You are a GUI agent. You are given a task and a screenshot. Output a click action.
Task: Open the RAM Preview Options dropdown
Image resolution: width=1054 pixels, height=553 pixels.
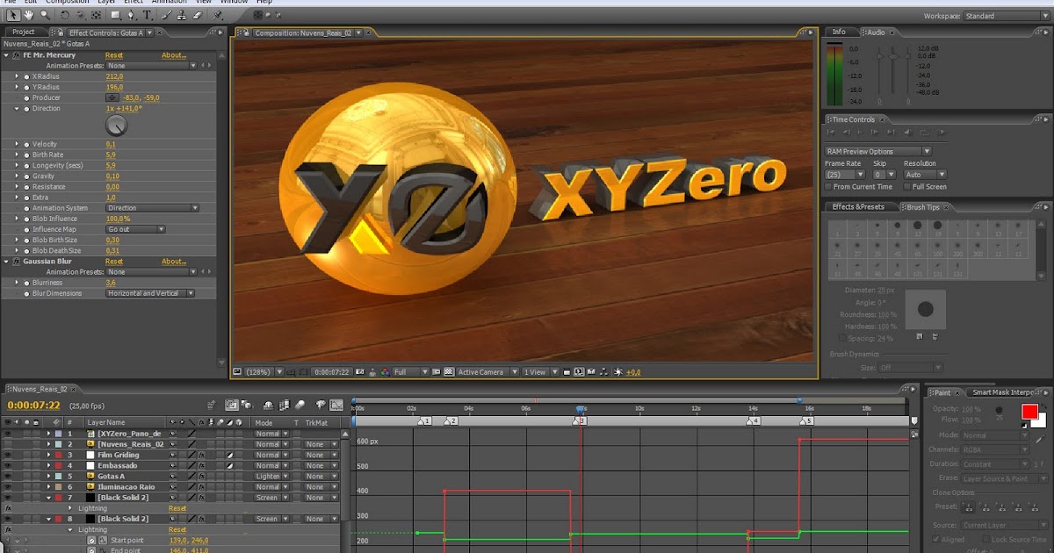pyautogui.click(x=877, y=151)
